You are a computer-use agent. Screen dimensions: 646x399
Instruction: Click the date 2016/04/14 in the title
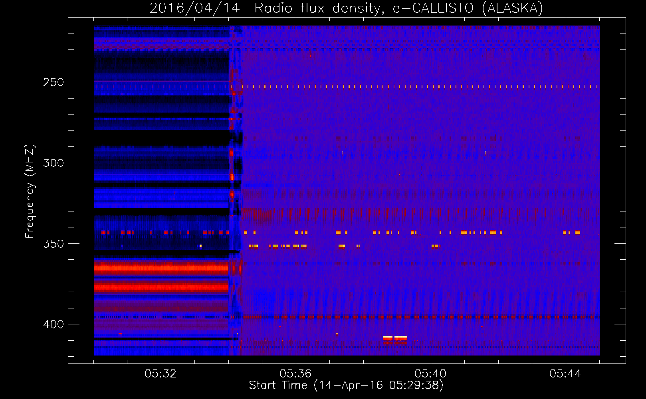[194, 8]
